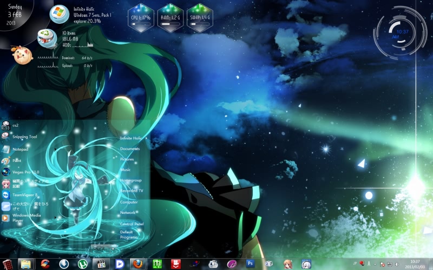Screen dimensions: 433x270
Task: Click the grey camera taskbar icon
Action: click(213, 264)
